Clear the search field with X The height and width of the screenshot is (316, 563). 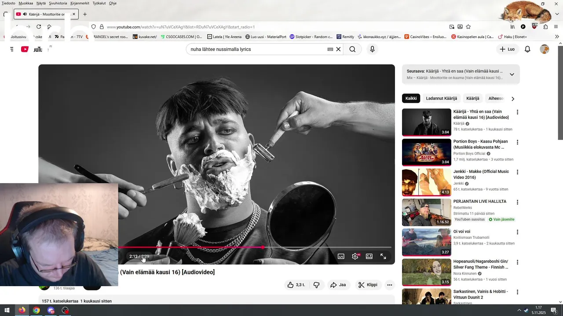338,49
